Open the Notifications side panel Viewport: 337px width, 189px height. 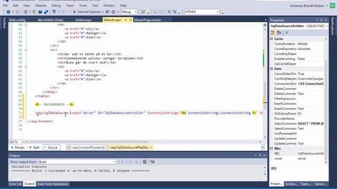pyautogui.click(x=332, y=26)
